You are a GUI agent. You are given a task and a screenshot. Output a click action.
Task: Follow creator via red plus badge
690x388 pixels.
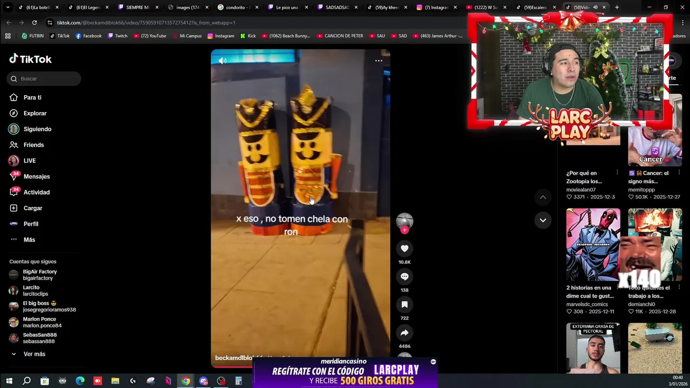click(404, 230)
